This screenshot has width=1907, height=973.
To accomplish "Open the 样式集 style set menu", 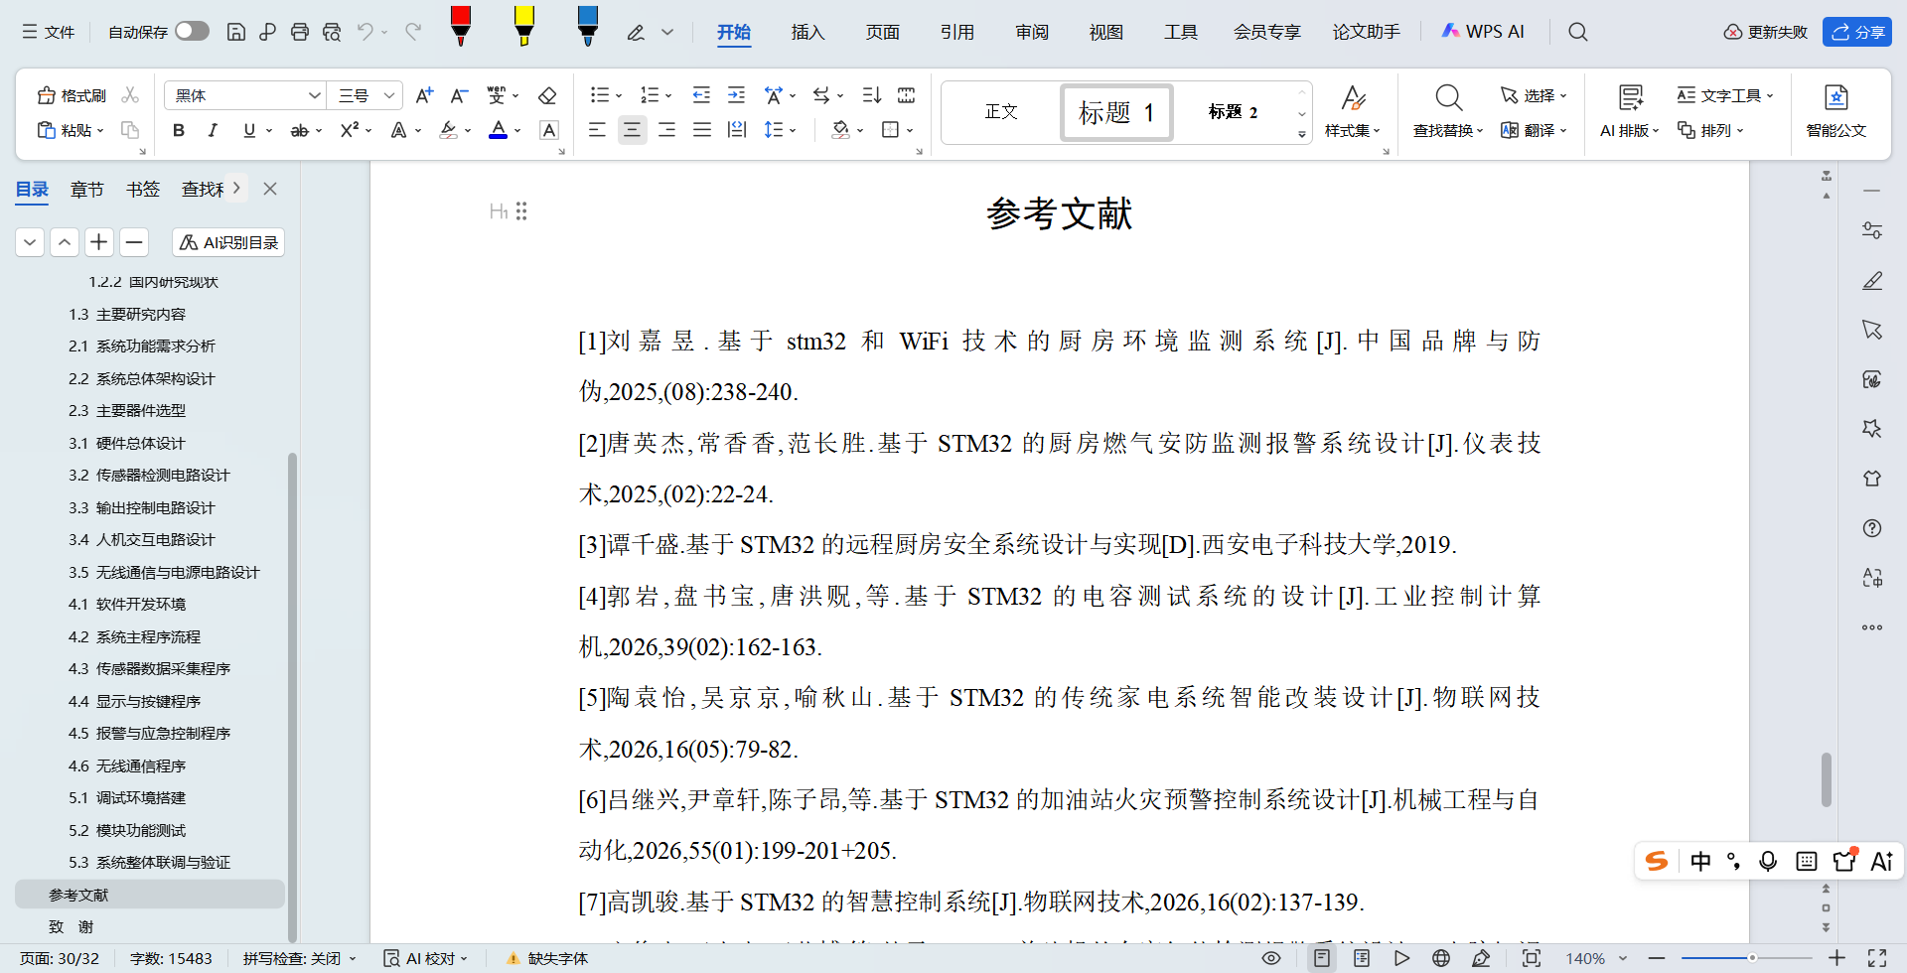I will (x=1353, y=111).
